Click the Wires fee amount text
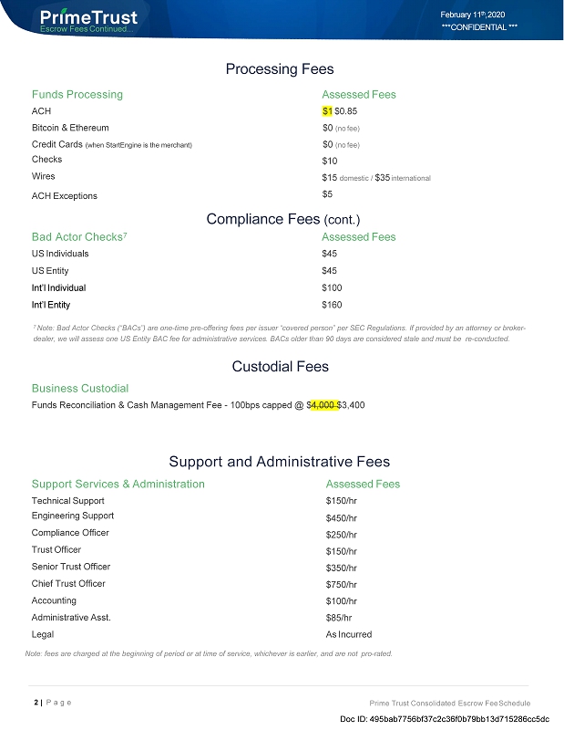This screenshot has height=730, width=564. 375,178
